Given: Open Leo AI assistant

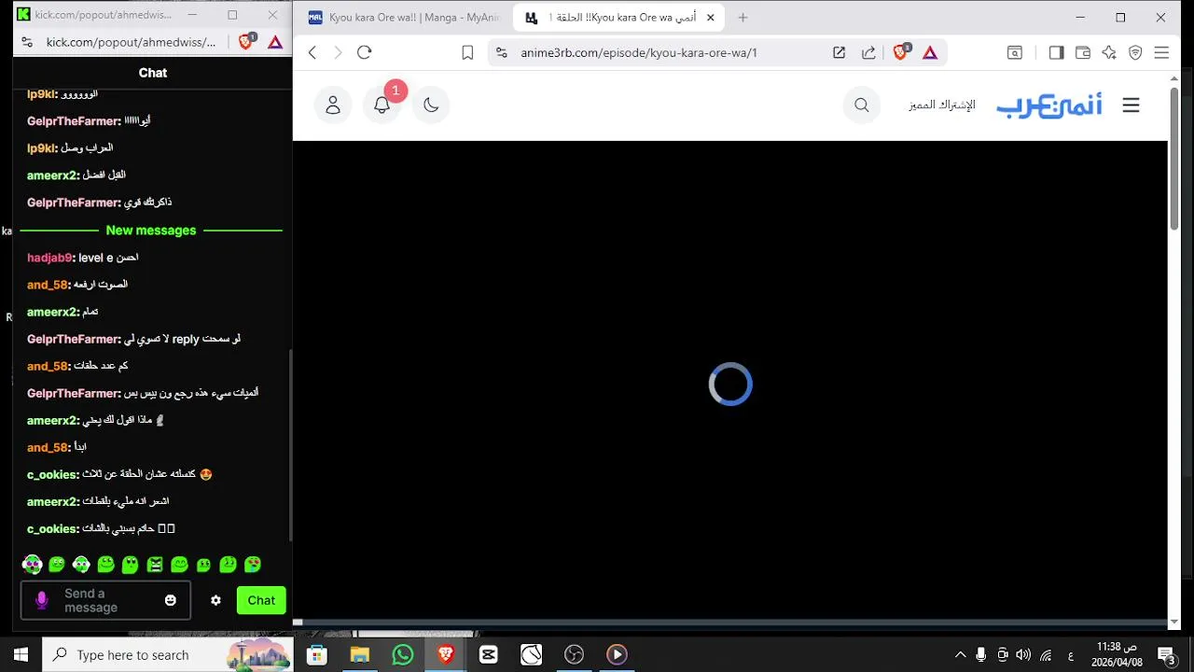Looking at the screenshot, I should 1109,53.
